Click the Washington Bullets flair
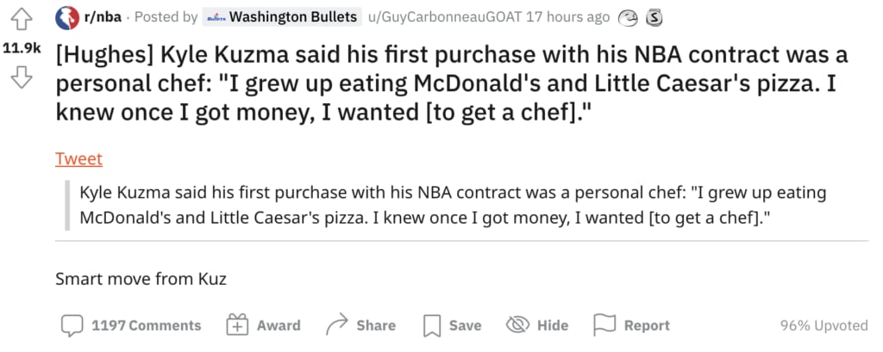 click(282, 17)
